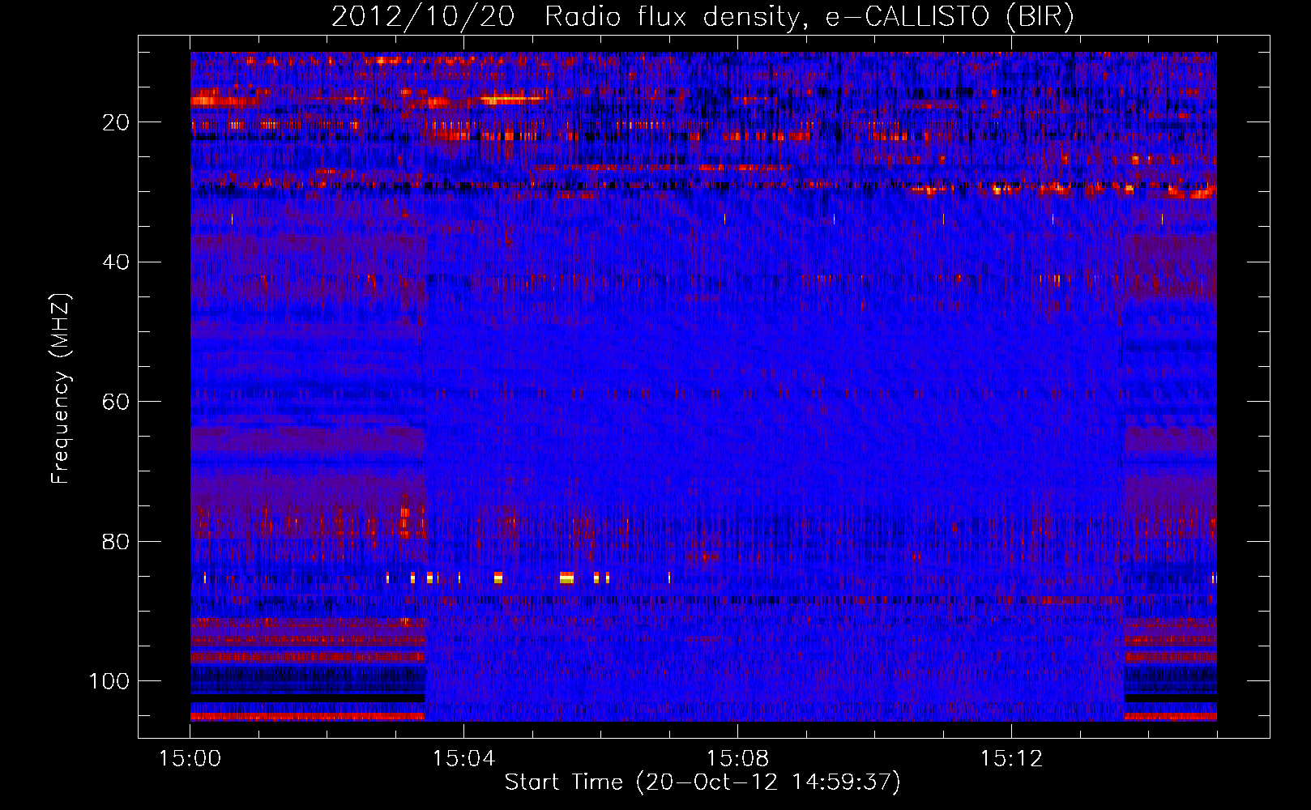Click the 20 frequency tick label

pos(116,122)
